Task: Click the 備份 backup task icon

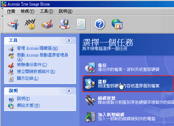Action: click(x=90, y=67)
